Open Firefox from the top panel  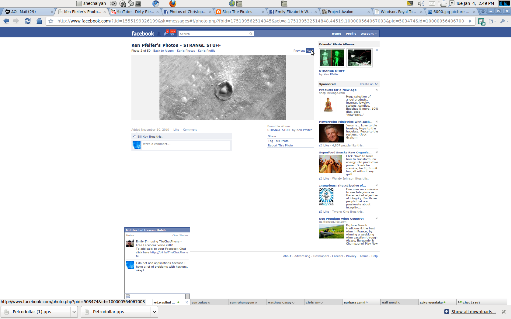tap(173, 3)
